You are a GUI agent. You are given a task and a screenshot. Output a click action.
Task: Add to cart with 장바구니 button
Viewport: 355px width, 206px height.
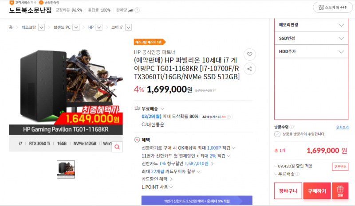[288, 191]
